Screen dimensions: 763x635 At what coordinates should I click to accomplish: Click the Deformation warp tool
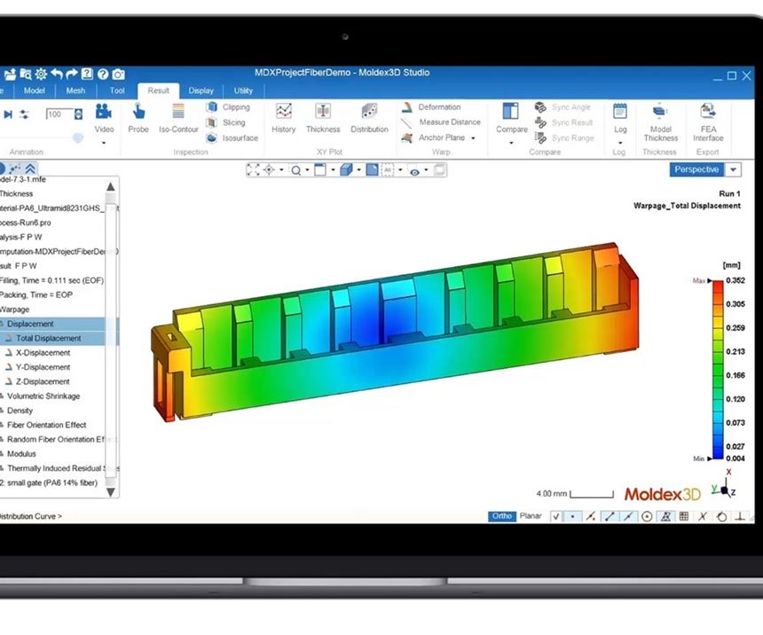pyautogui.click(x=431, y=107)
